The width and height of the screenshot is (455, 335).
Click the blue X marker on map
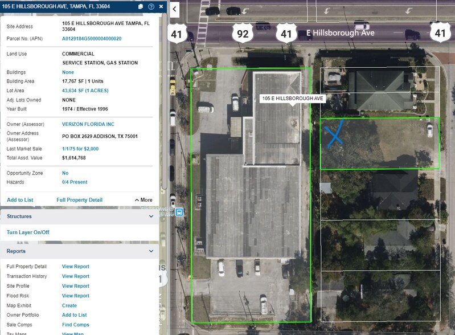coord(334,133)
